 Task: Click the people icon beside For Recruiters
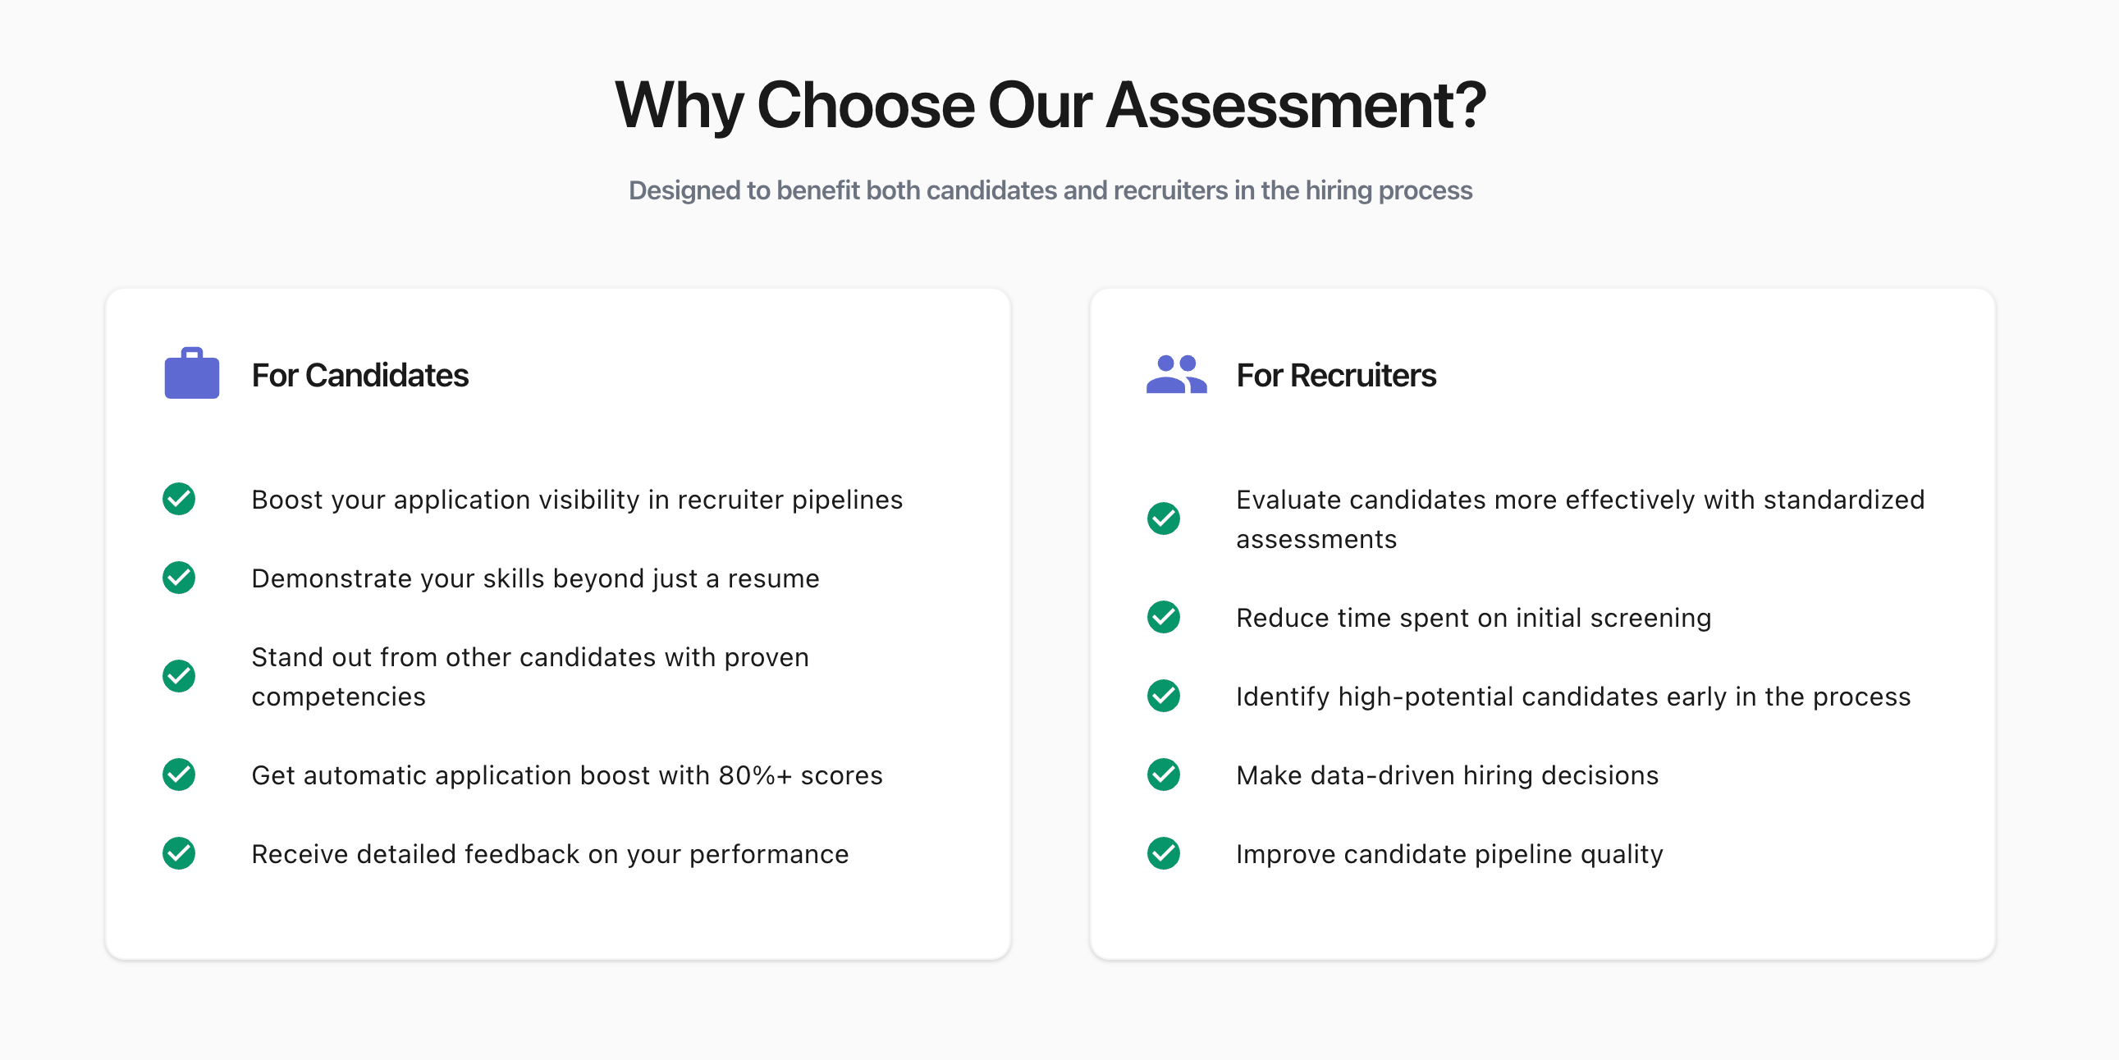1176,375
